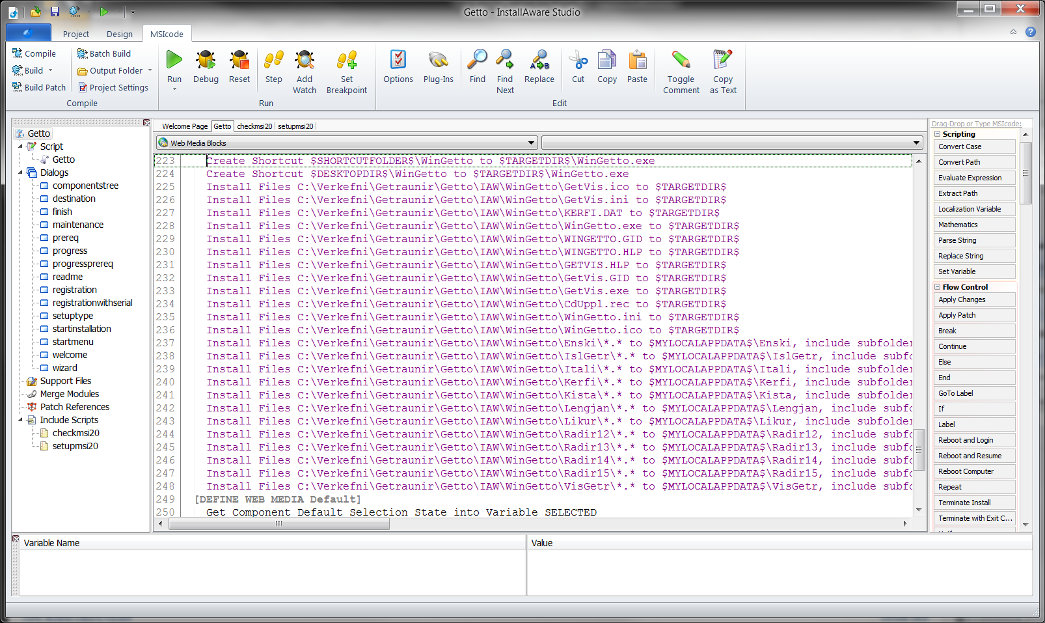Click the Cut scissors icon
This screenshot has height=623, width=1045.
578,61
